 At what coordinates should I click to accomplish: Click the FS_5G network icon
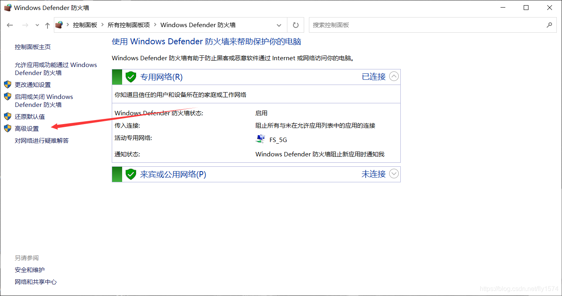point(260,139)
